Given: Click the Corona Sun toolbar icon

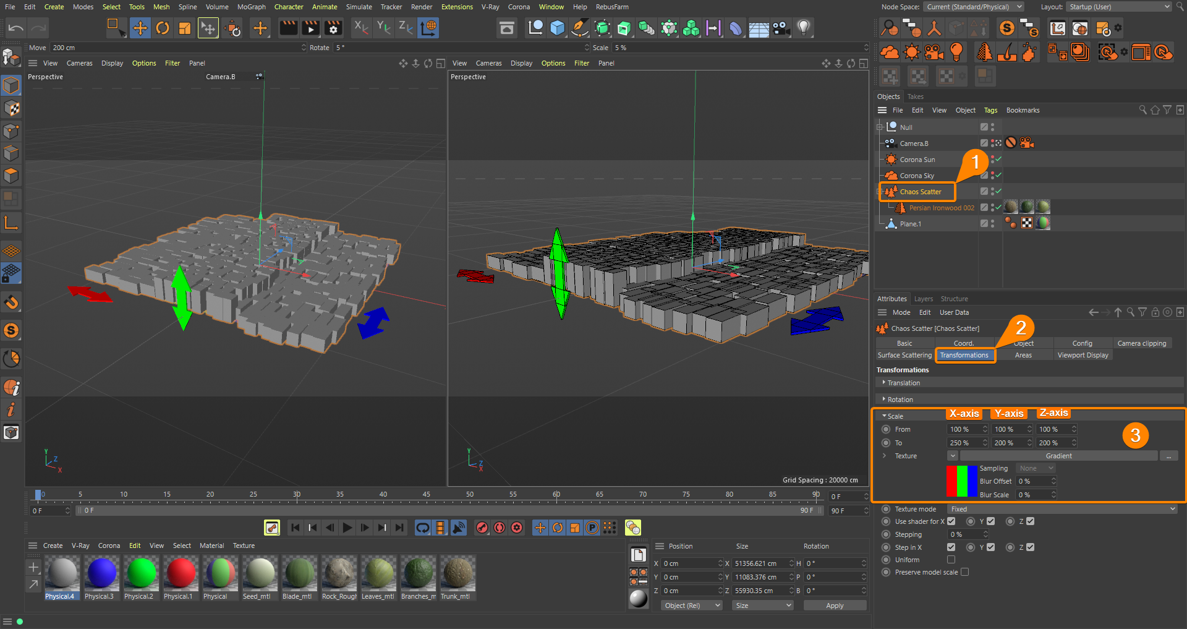Looking at the screenshot, I should click(912, 53).
